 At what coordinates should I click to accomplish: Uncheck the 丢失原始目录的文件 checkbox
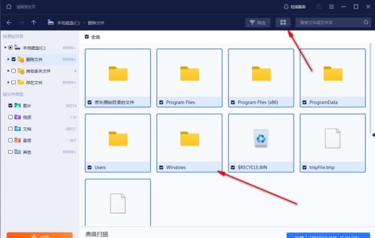click(x=90, y=102)
